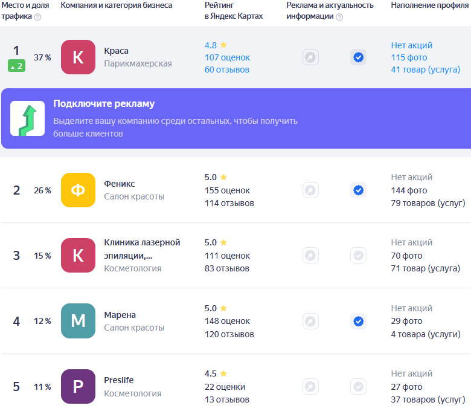Click the Краса company avatar icon
471x417 pixels.
tap(78, 57)
